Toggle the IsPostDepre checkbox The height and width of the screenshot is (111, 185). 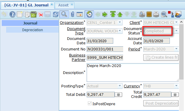(90, 103)
